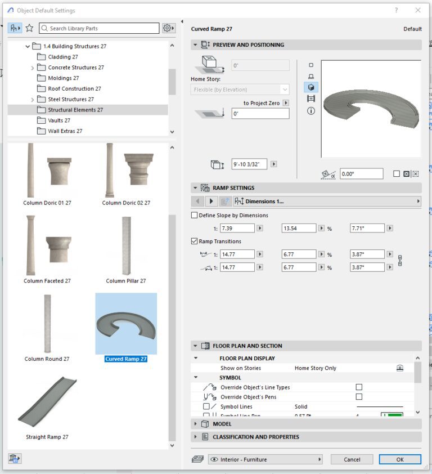
Task: Collapse the Symbol group
Action: (196, 377)
